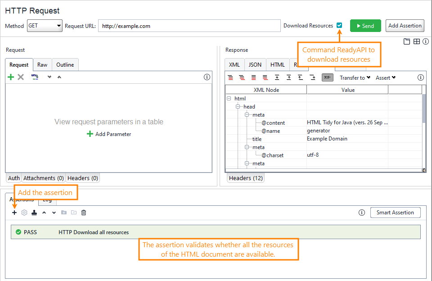This screenshot has width=432, height=281.
Task: Open the Transfer to dropdown
Action: [x=355, y=77]
